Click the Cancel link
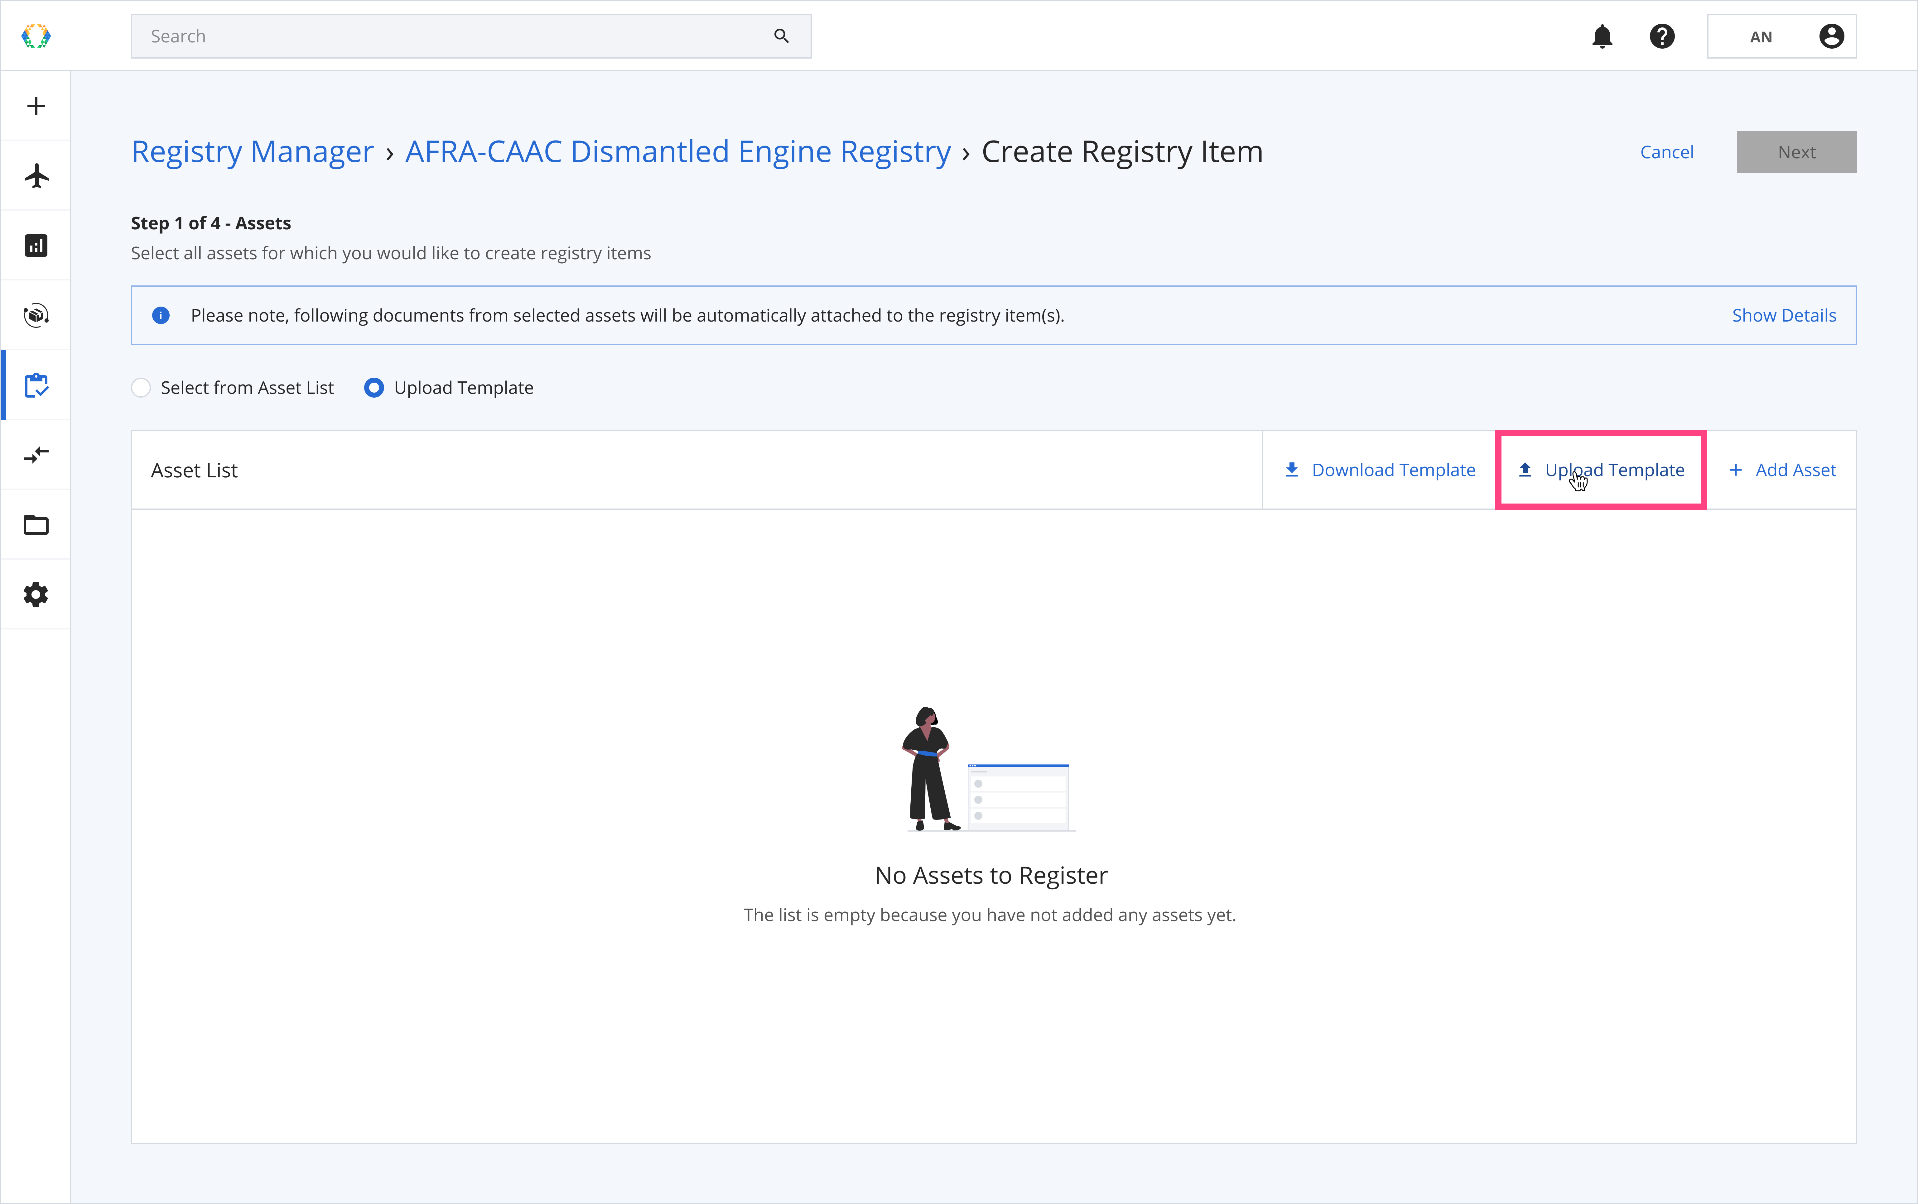1918x1204 pixels. 1666,152
